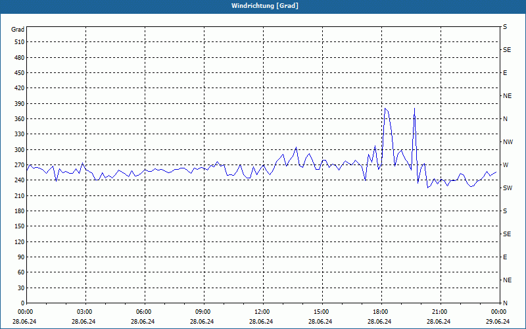Click the 12:00 time label
Image resolution: width=526 pixels, height=329 pixels.
pos(262,311)
